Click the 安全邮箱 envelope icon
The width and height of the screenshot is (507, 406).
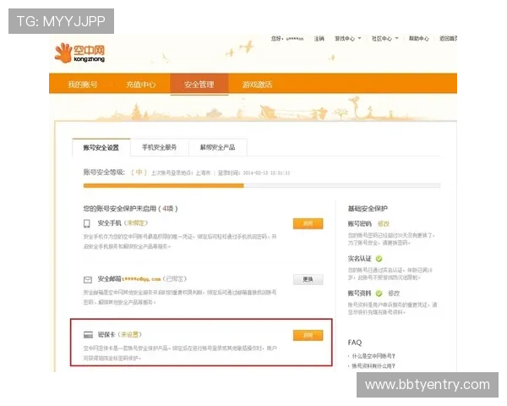[x=88, y=279]
